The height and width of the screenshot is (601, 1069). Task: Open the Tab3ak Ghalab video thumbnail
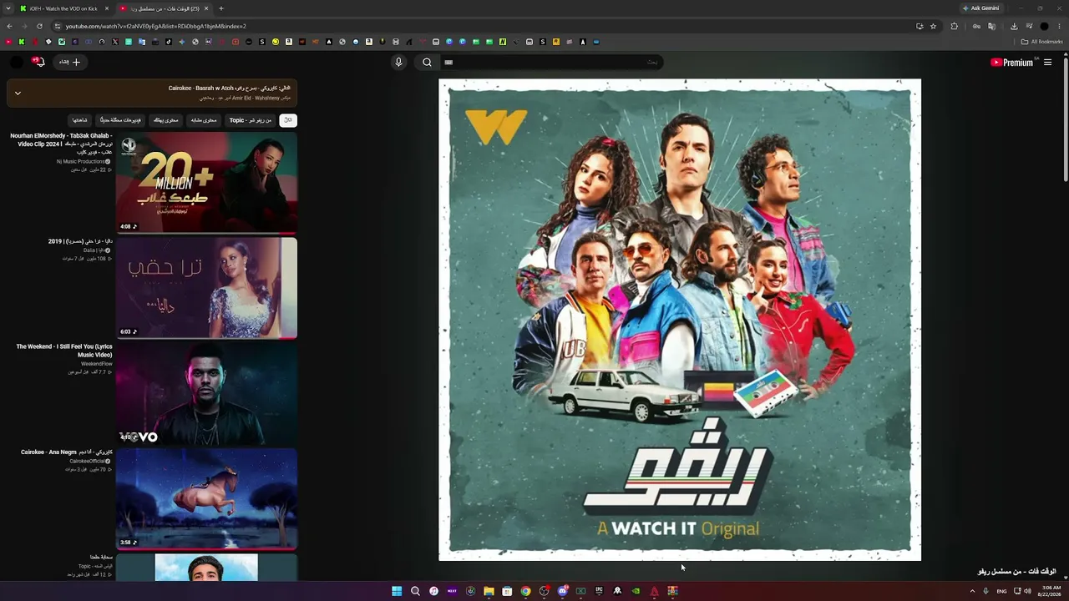pyautogui.click(x=206, y=183)
